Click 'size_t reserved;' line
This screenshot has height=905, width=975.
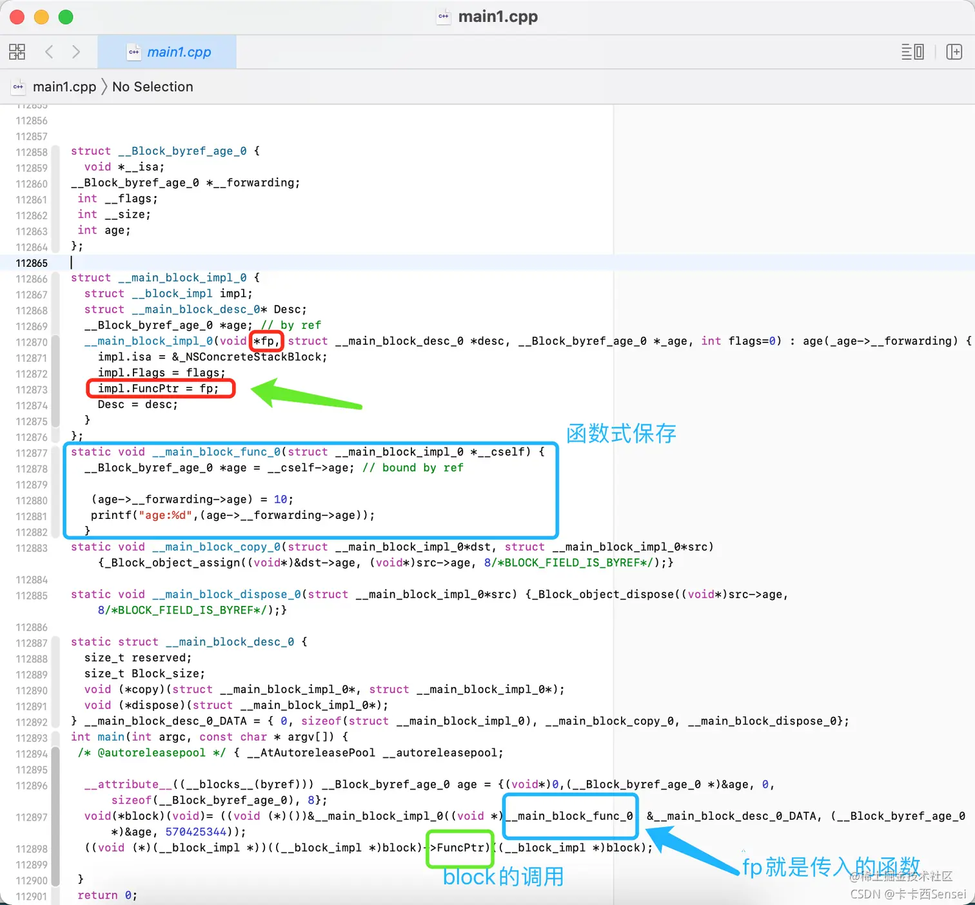click(138, 657)
